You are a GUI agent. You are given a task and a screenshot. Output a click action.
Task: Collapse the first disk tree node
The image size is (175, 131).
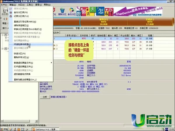coord(2,35)
